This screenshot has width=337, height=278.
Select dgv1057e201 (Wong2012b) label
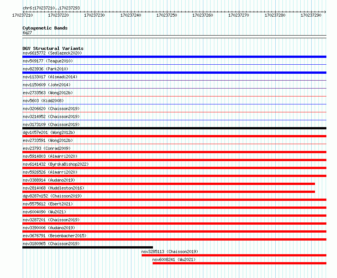tap(49, 132)
